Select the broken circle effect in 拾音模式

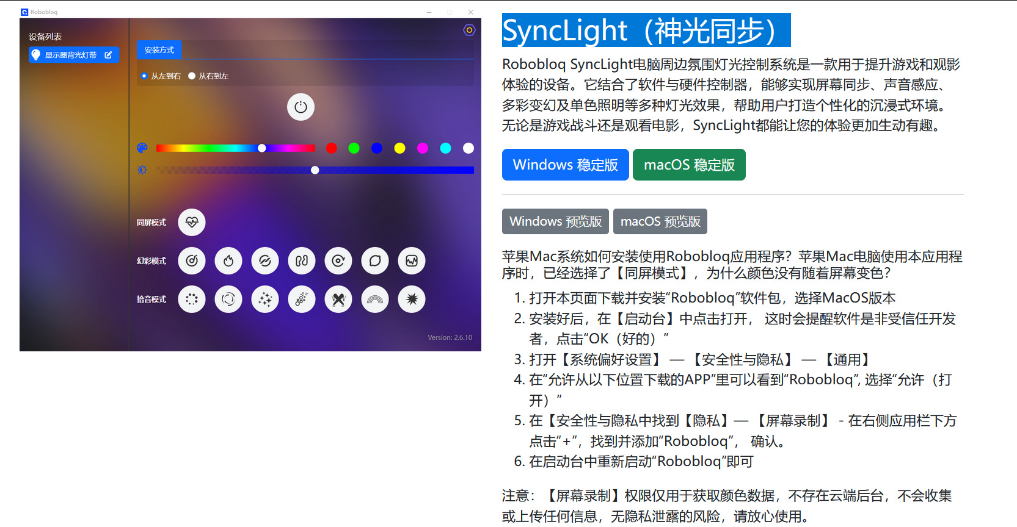pyautogui.click(x=228, y=299)
